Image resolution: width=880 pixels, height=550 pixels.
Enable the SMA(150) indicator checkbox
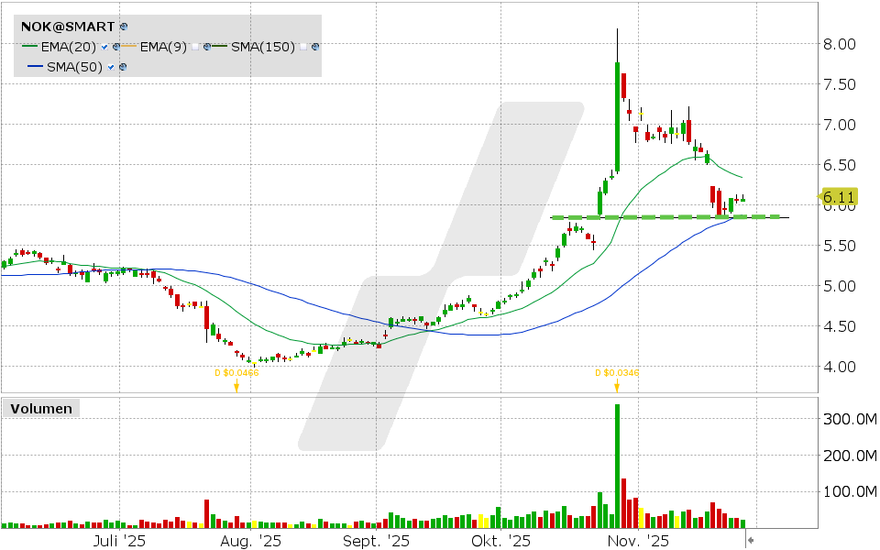tap(303, 46)
